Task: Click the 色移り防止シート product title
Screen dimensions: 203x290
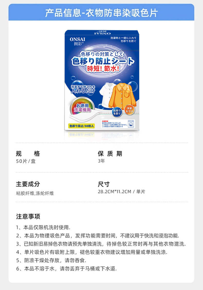Action: pyautogui.click(x=103, y=61)
